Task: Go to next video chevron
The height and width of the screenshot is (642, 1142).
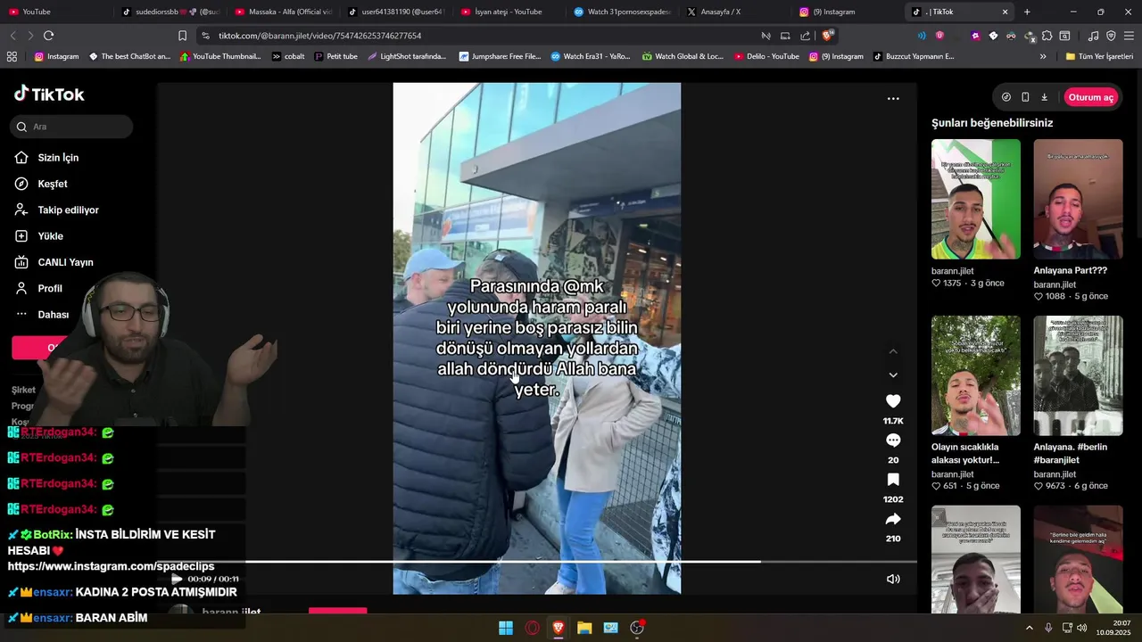Action: coord(893,375)
